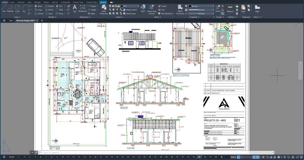Click the Trim tool
The width and height of the screenshot is (304, 160).
[x=59, y=6]
